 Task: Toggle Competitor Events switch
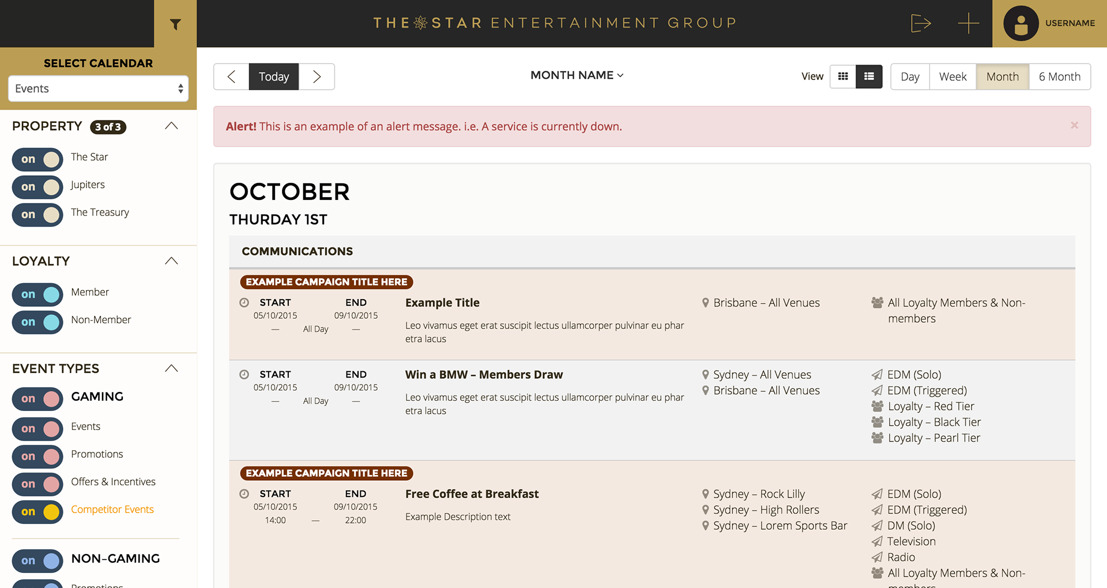click(x=37, y=512)
